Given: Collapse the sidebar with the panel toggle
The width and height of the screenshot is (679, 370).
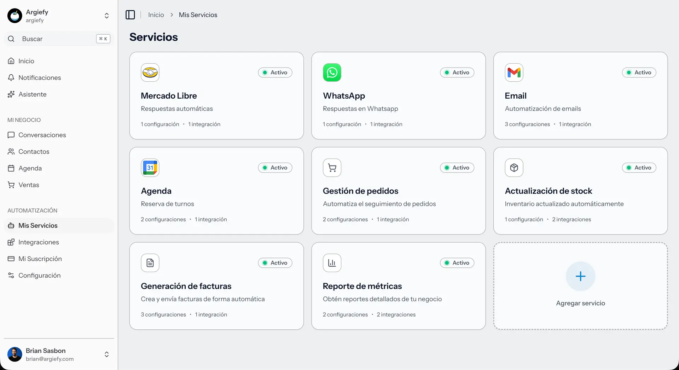Looking at the screenshot, I should coord(130,15).
